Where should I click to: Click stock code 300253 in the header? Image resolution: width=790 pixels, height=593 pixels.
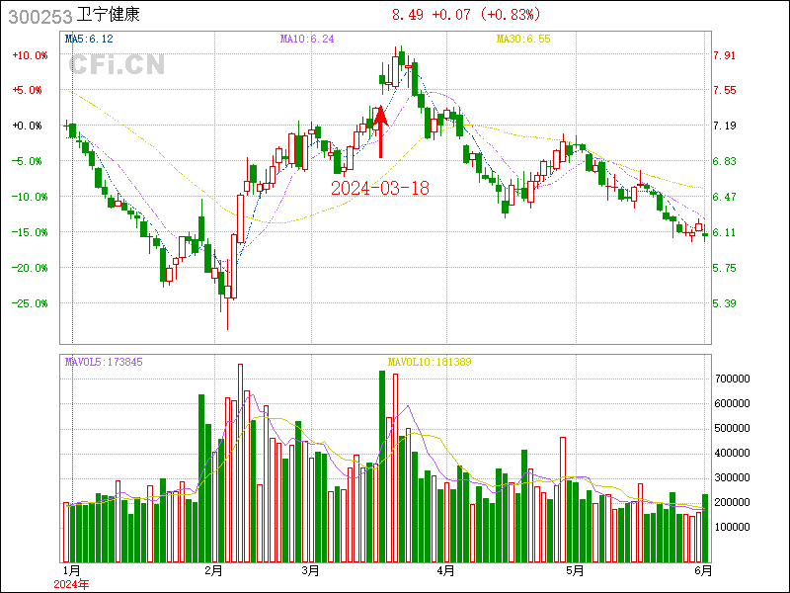[x=39, y=16]
